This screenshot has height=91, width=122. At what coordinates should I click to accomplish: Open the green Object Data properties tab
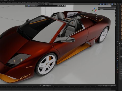[118, 68]
